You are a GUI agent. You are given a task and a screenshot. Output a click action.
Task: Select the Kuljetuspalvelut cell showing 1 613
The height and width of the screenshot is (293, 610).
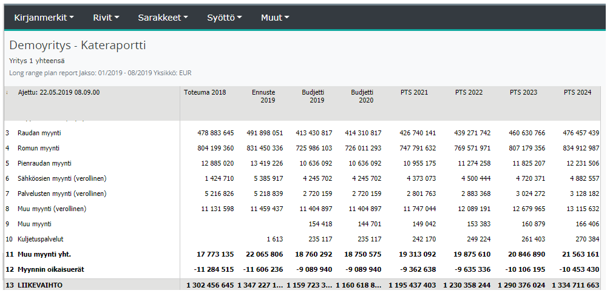click(274, 239)
